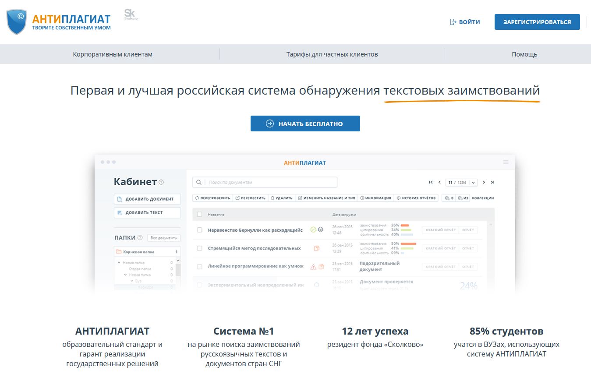Click the Все документы button

164,238
